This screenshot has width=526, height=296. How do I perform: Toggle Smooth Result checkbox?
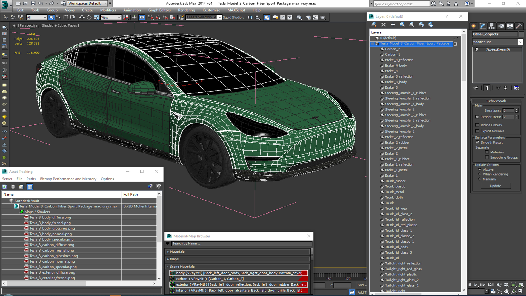click(x=478, y=142)
